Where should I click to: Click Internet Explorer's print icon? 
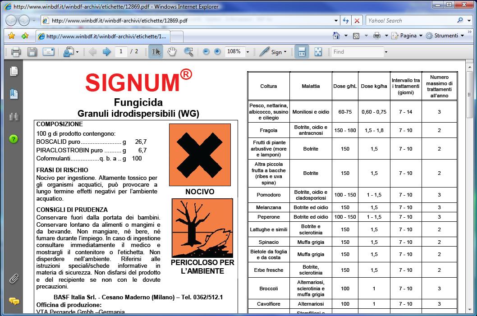tap(377, 36)
